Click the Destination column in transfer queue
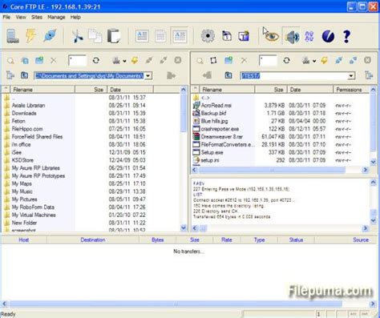The height and width of the screenshot is (318, 380). click(x=93, y=240)
